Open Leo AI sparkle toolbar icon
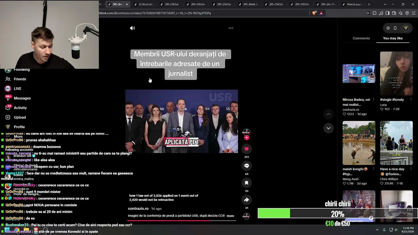The height and width of the screenshot is (235, 418). click(400, 13)
